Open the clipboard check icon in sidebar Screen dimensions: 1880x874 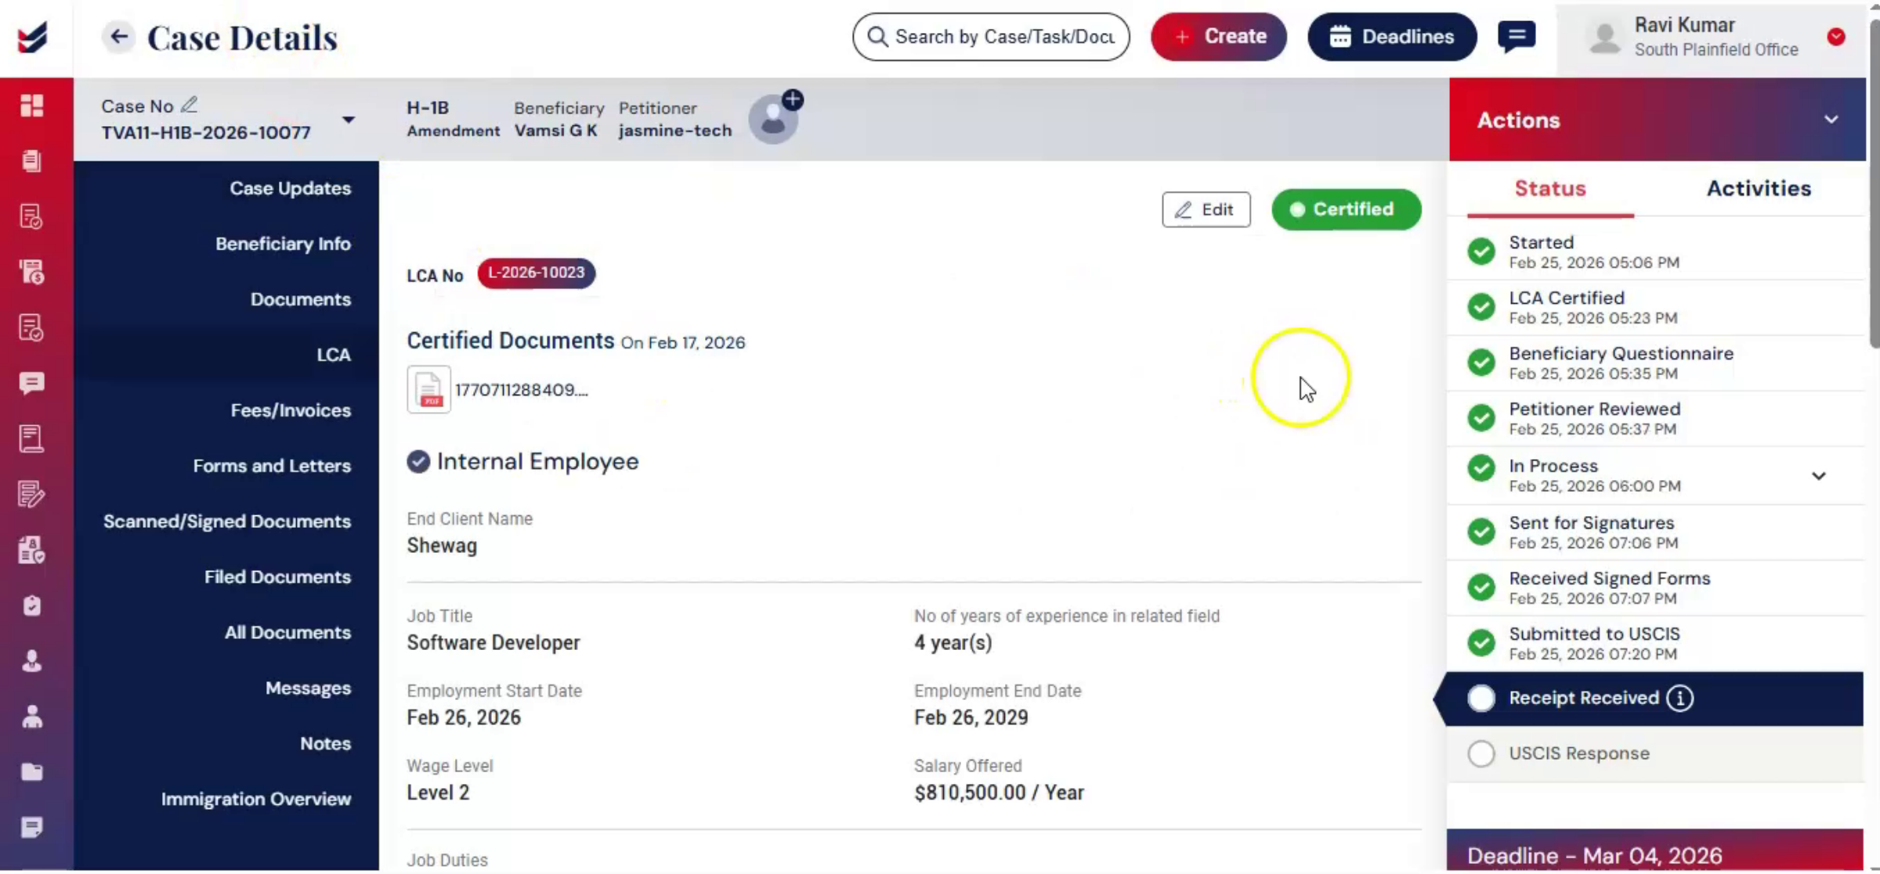click(32, 605)
